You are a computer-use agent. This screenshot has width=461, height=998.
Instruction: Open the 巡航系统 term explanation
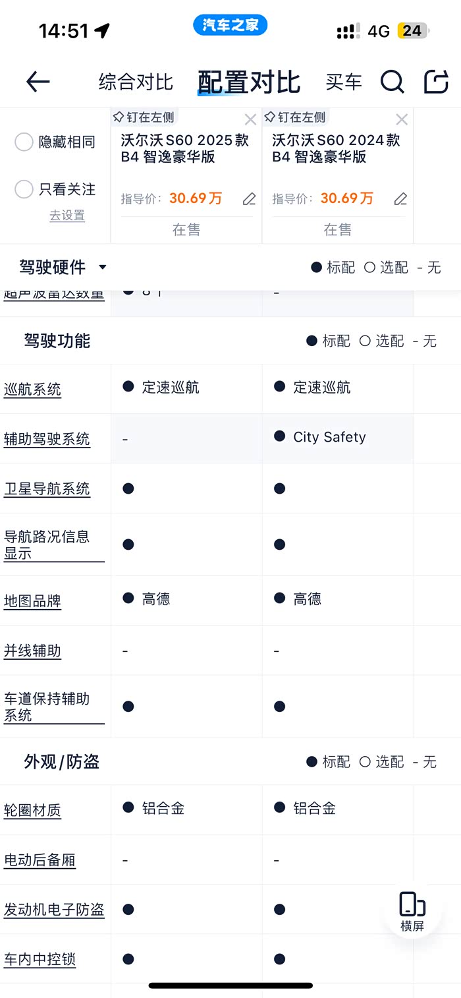32,390
